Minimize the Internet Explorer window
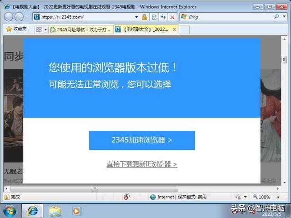291x218 pixels. [258, 7]
